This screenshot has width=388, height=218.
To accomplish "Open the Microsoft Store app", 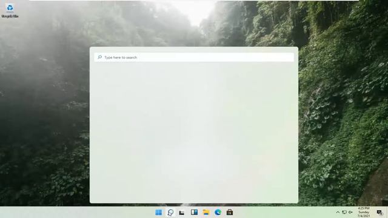I will coord(230,212).
